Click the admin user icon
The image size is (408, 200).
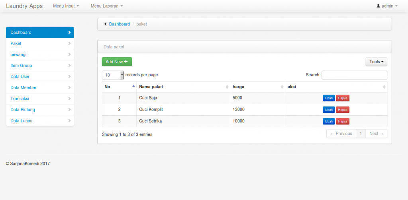click(x=379, y=6)
